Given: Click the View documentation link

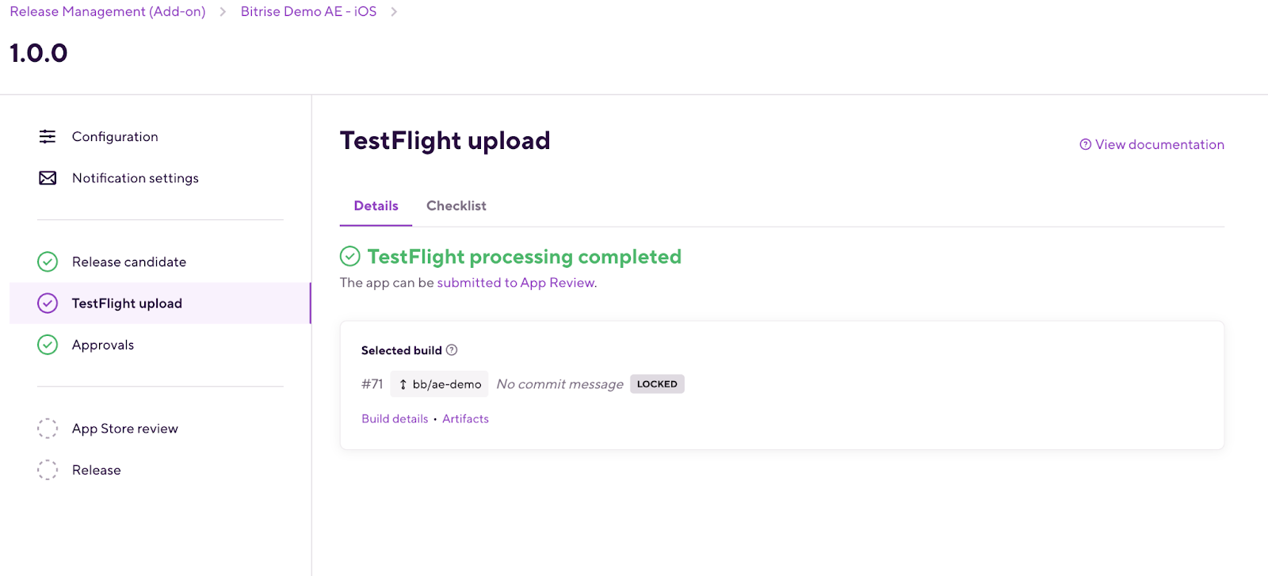Looking at the screenshot, I should tap(1159, 144).
